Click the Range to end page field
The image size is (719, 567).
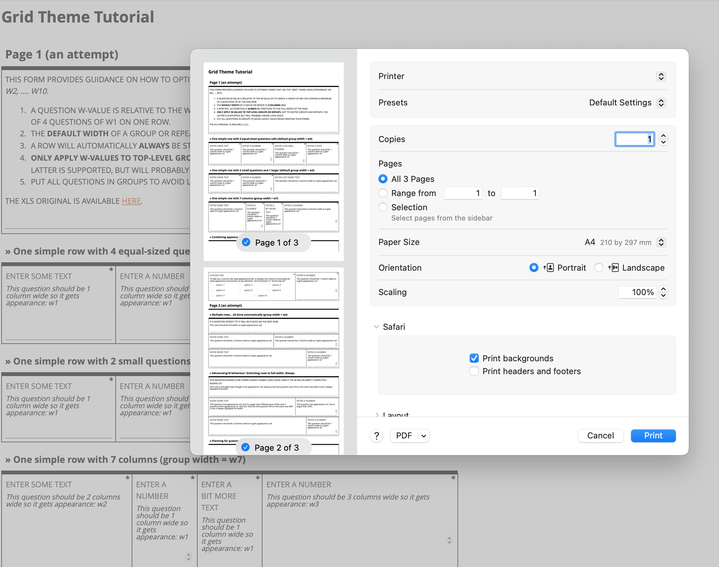point(519,193)
